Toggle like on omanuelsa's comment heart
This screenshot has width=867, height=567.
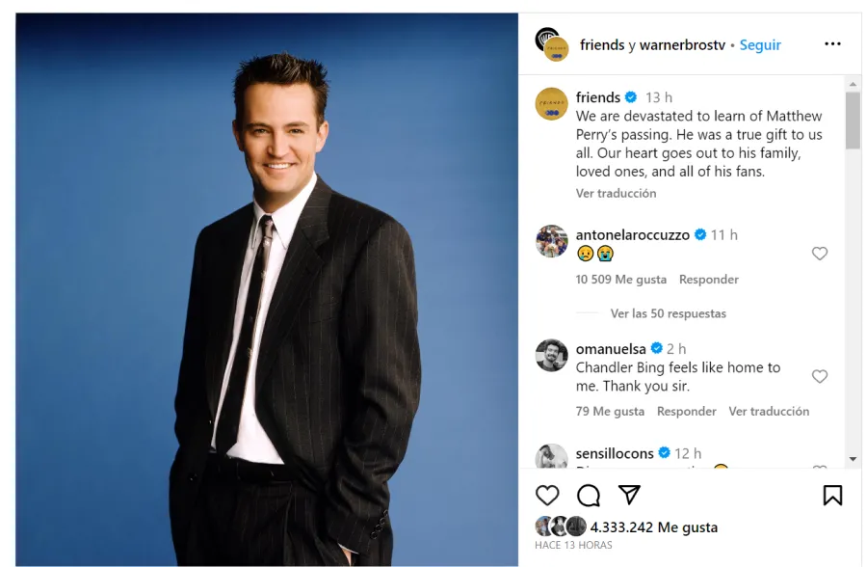pos(820,376)
